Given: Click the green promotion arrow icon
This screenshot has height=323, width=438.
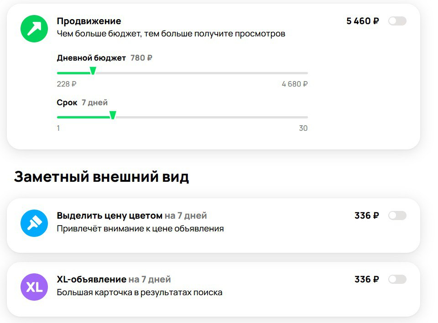Looking at the screenshot, I should [34, 29].
